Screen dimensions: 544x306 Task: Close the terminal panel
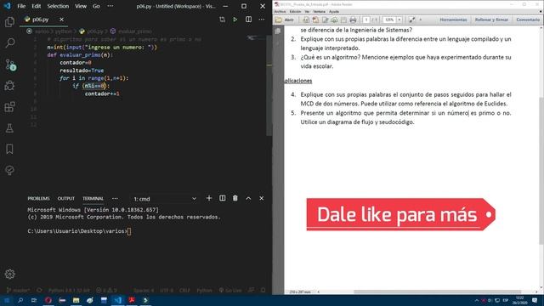tap(262, 198)
